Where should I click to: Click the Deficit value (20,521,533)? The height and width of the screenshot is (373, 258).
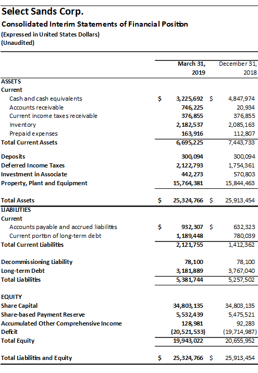point(188,332)
